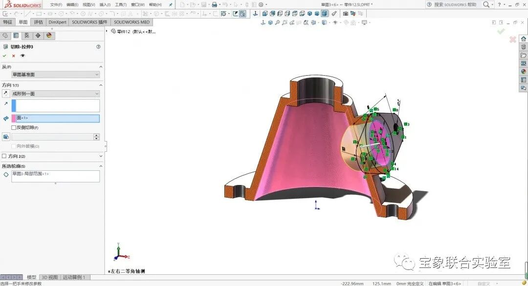
Task: Open DisplayManager color ball tab icon
Action: tap(49, 35)
